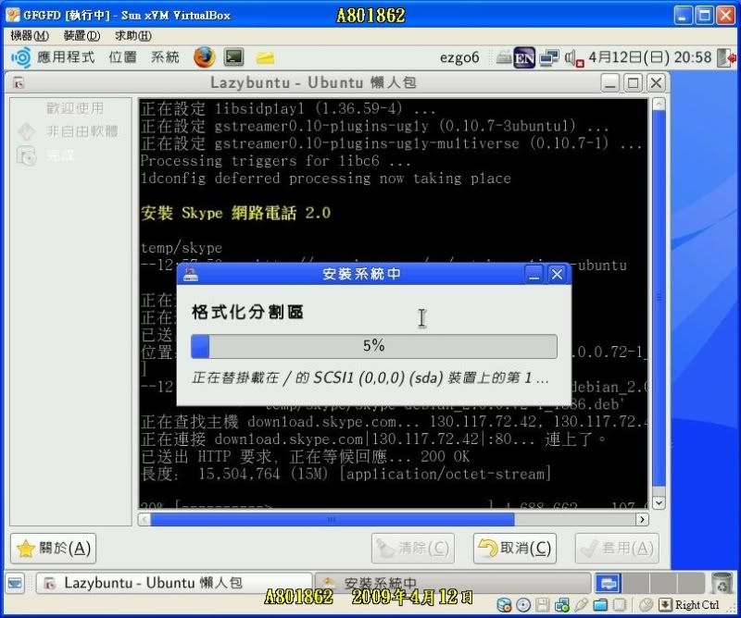This screenshot has width=741, height=618.
Task: Open the 機器(M) menu in VirtualBox
Action: click(x=30, y=36)
